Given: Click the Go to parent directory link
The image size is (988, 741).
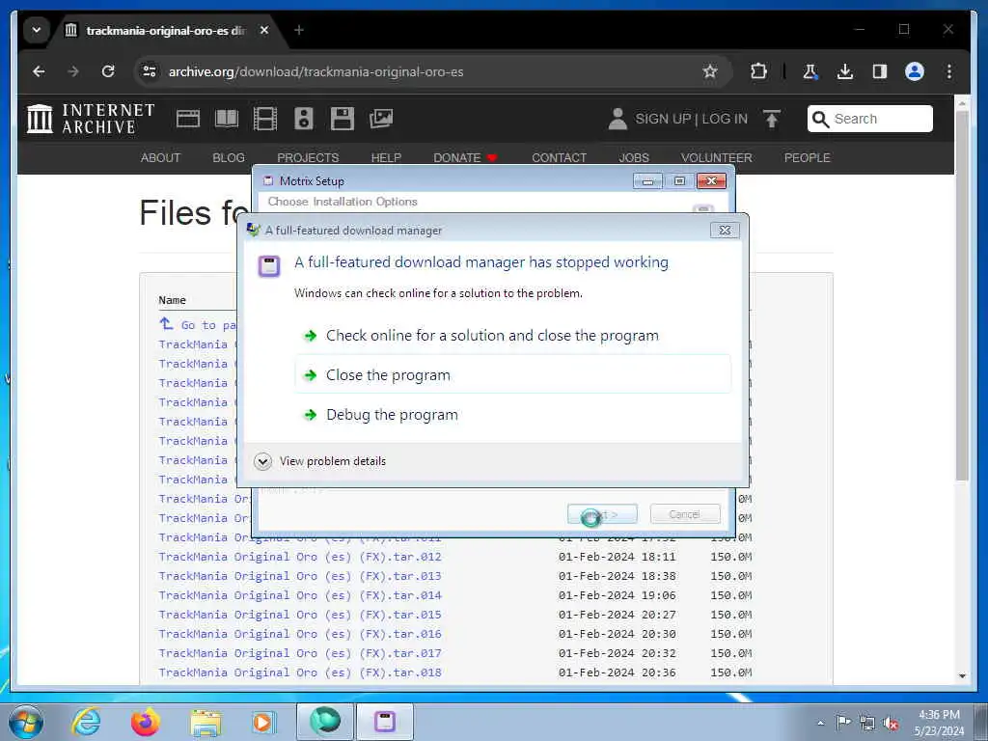Looking at the screenshot, I should click(199, 325).
